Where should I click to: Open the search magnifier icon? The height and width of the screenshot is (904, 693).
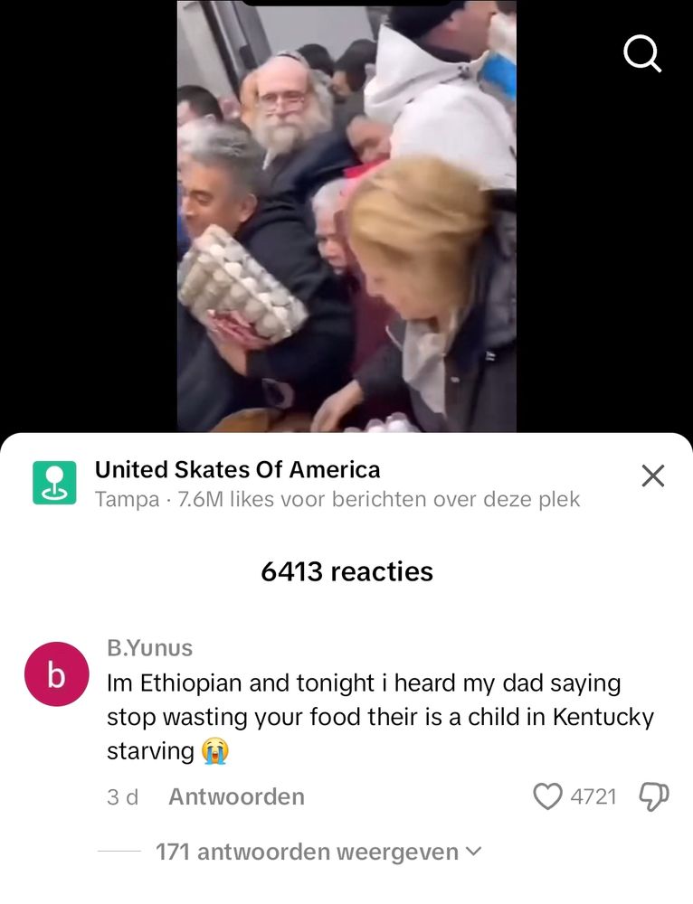coord(641,53)
